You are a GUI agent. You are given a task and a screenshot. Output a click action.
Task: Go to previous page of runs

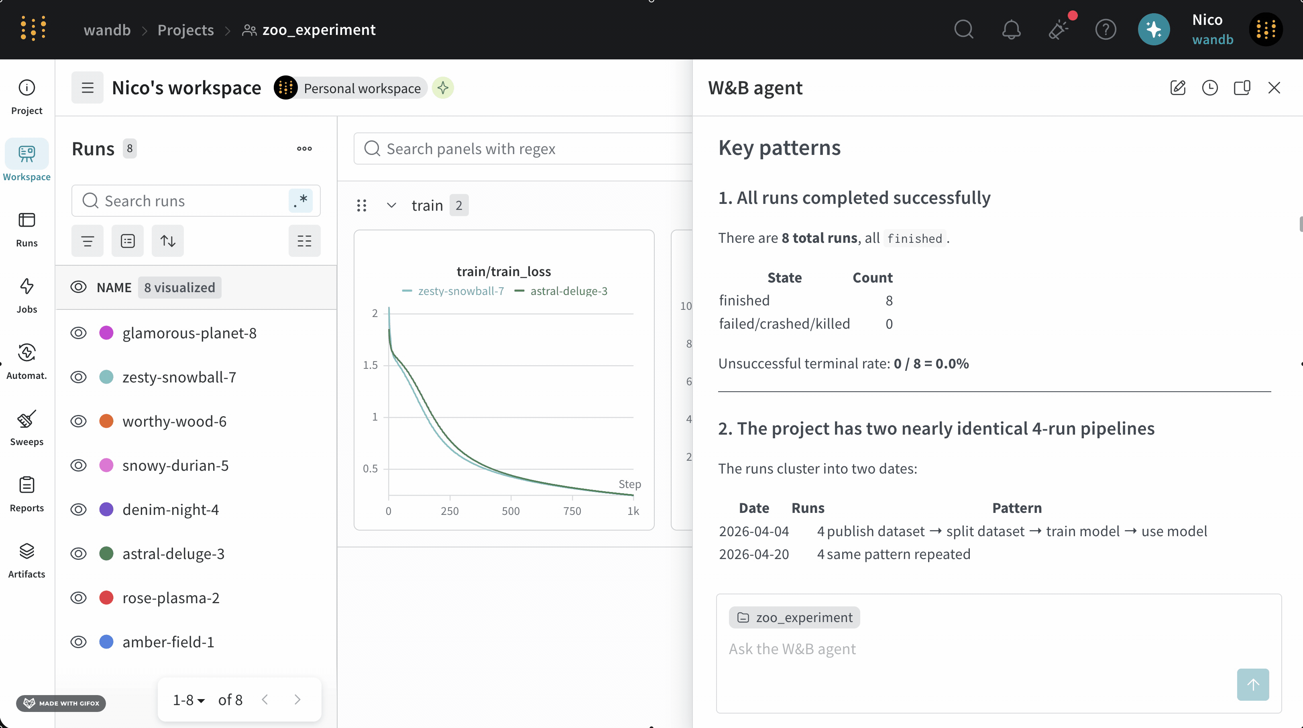click(265, 699)
